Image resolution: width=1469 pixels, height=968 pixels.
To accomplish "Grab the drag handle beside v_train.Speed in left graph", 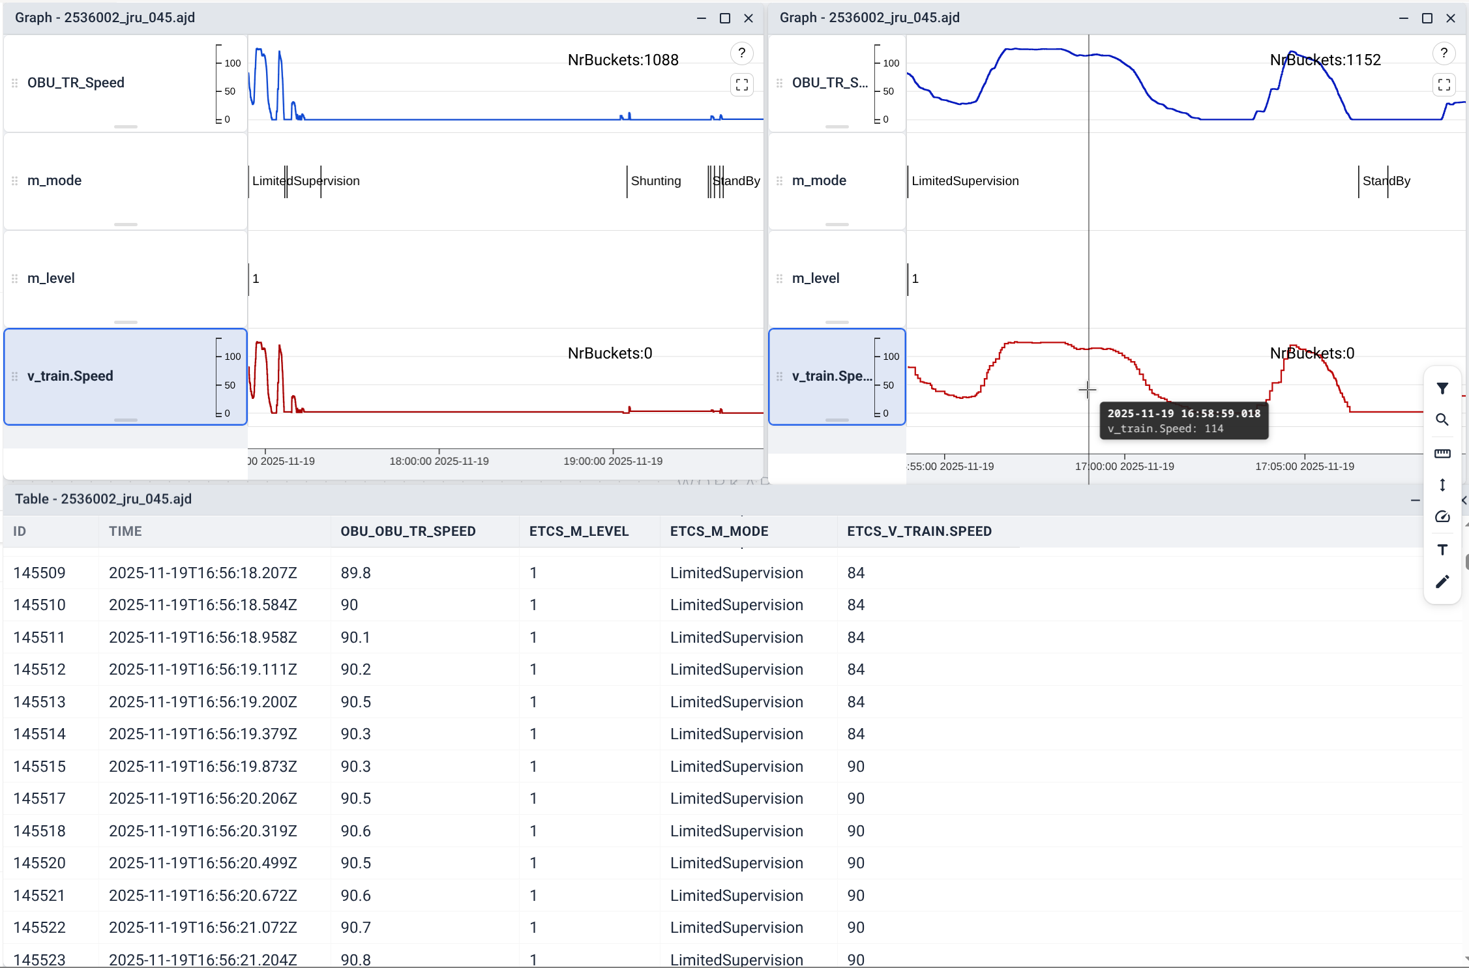I will [14, 376].
